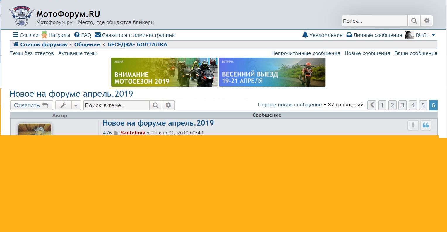Viewport: 447px width, 232px height.
Task: Open the FAQ page
Action: 83,35
